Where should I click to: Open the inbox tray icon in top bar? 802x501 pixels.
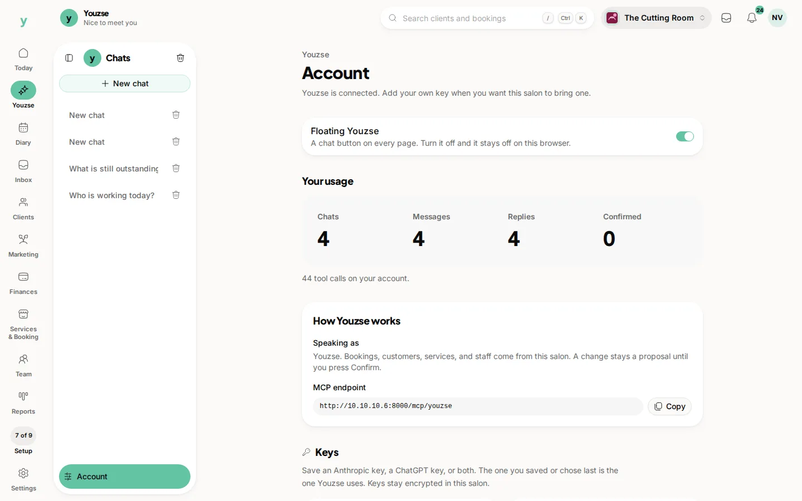(726, 18)
